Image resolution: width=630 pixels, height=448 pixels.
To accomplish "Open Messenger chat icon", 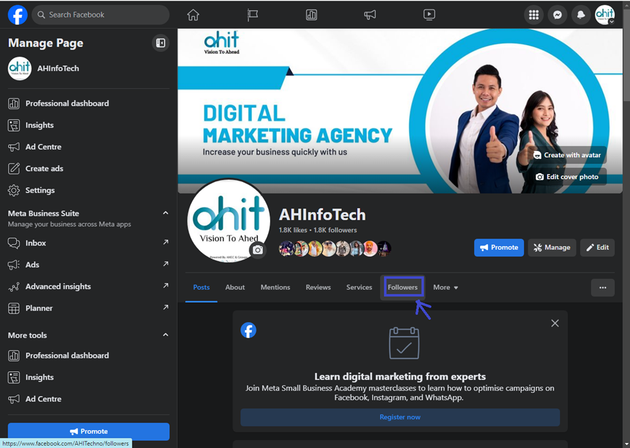I will coord(557,15).
